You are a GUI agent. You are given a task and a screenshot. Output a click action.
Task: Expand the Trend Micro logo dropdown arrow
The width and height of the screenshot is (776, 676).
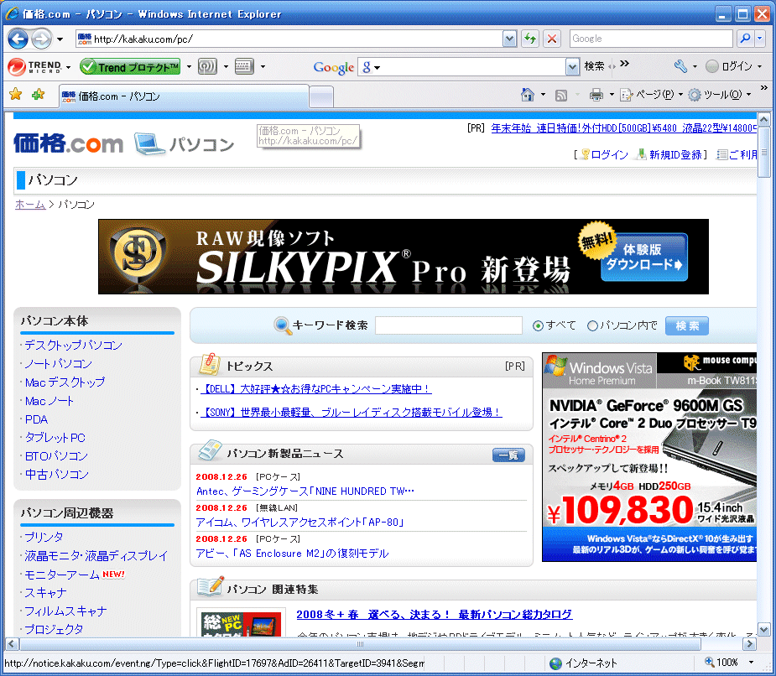(68, 67)
